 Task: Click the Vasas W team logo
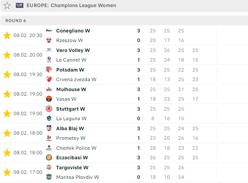49,99
